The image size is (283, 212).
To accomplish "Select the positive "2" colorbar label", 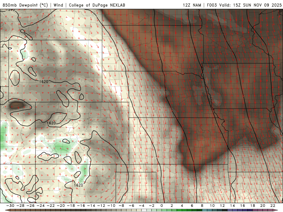I will coord(172,206).
